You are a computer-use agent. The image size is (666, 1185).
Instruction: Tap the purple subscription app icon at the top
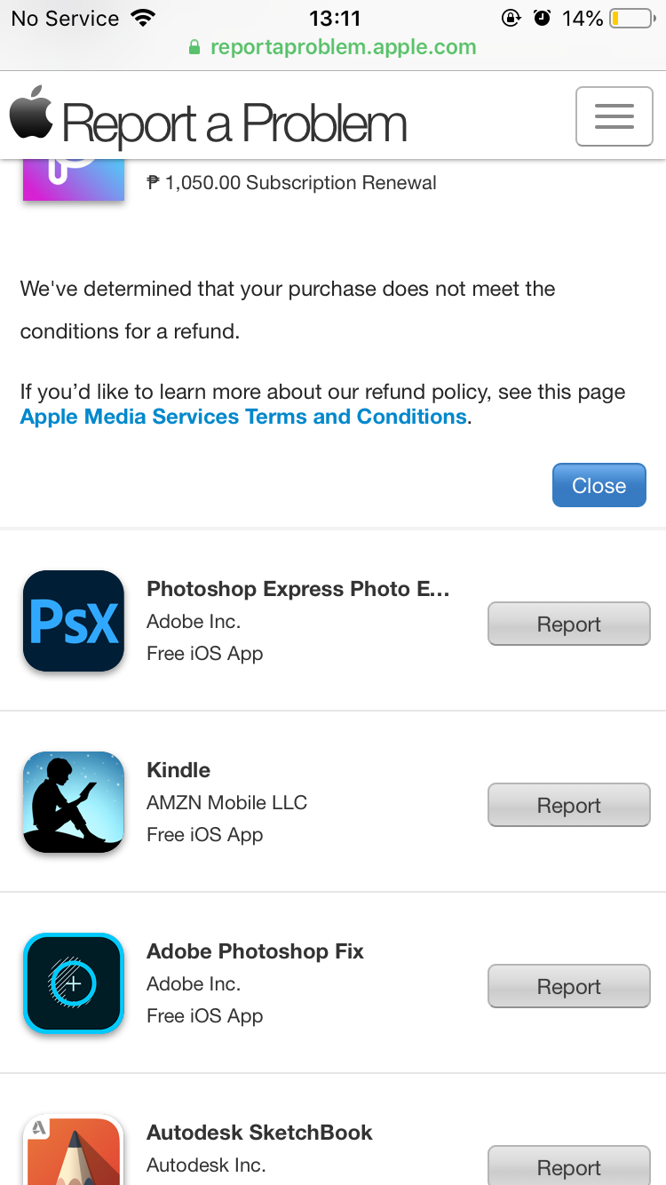coord(73,180)
